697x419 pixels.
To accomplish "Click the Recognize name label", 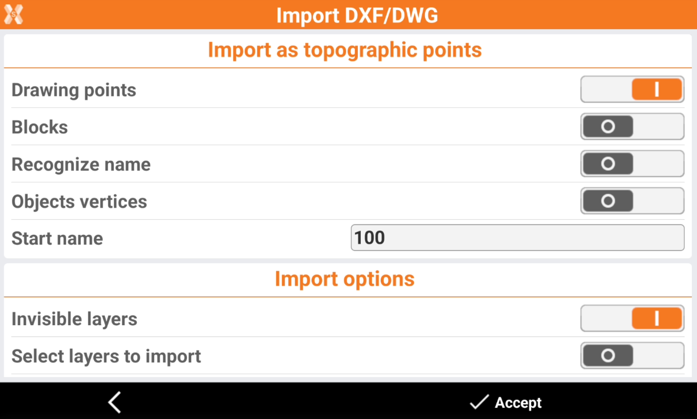I will 81,165.
